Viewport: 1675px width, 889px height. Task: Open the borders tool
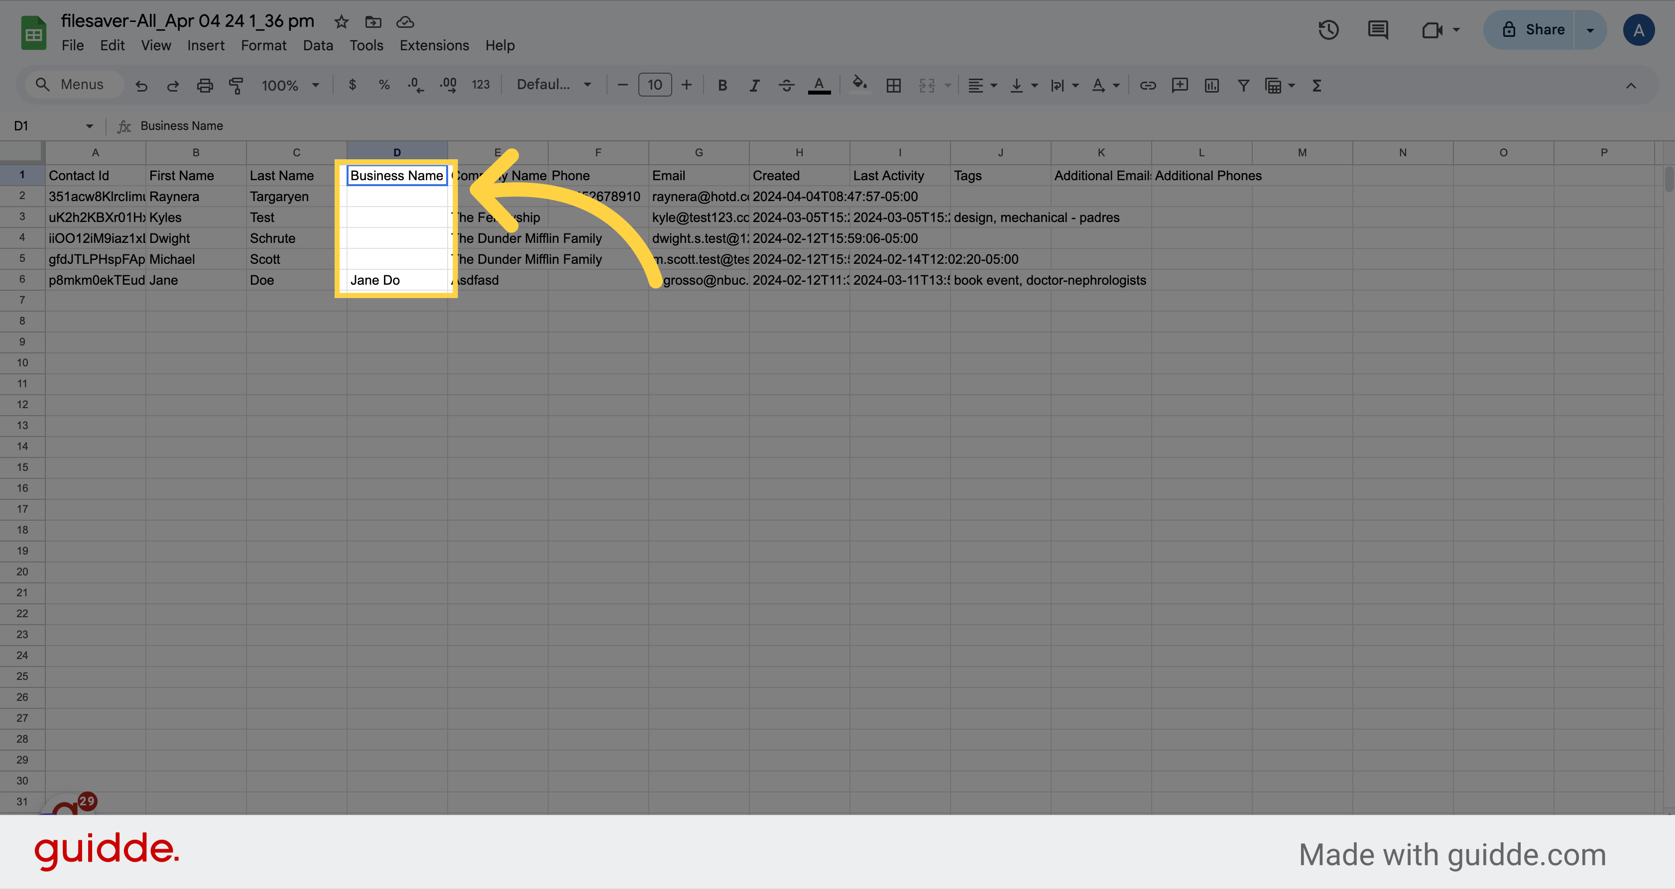(893, 85)
